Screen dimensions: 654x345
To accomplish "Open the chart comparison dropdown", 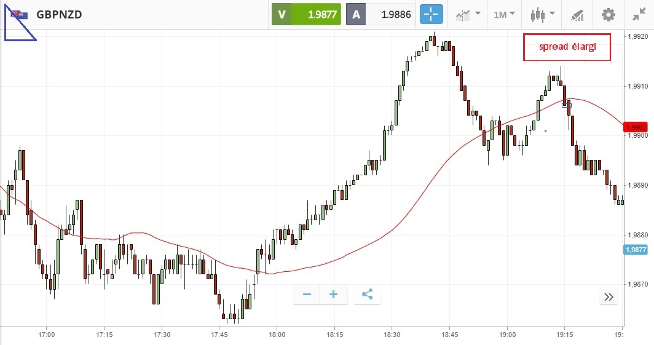I will [x=468, y=14].
